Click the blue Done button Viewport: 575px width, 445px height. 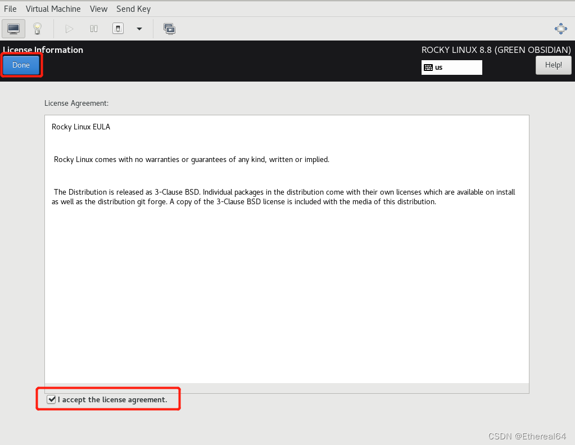(21, 65)
